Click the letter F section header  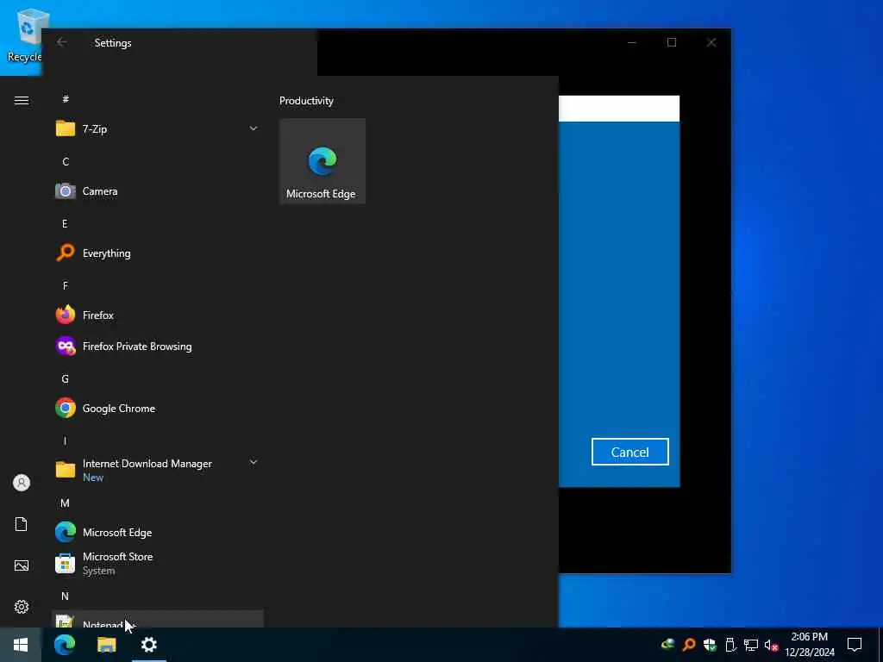point(65,286)
